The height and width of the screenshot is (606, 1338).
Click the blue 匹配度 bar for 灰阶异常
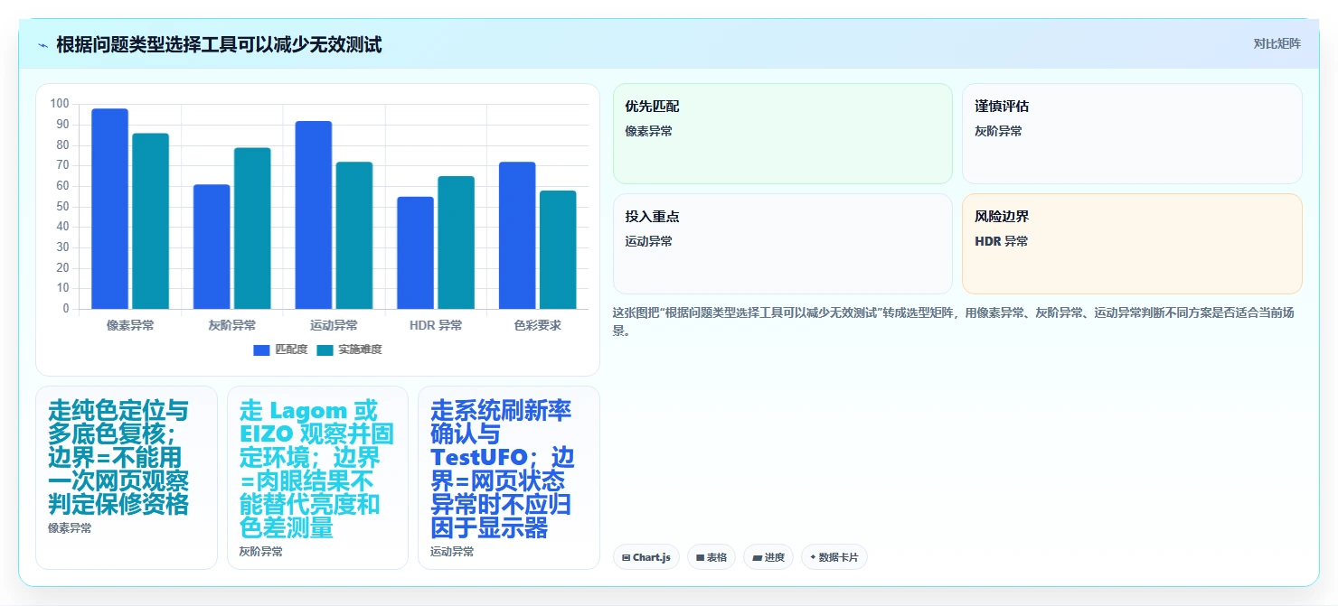coord(212,247)
